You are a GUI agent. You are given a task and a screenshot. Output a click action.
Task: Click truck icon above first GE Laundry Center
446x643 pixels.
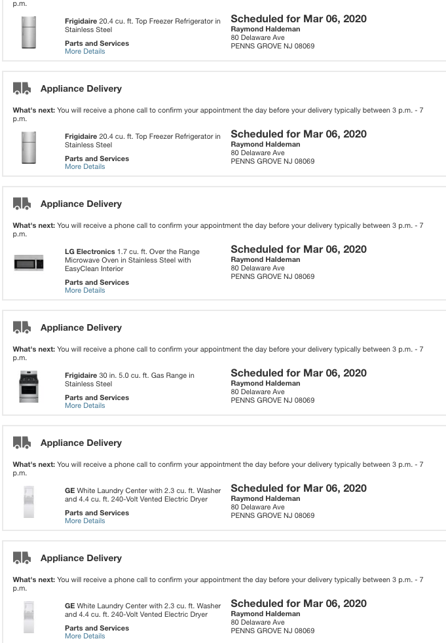tap(22, 443)
